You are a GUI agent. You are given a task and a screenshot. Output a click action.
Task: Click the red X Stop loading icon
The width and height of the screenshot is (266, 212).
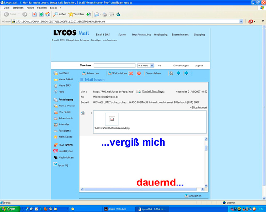(34, 14)
